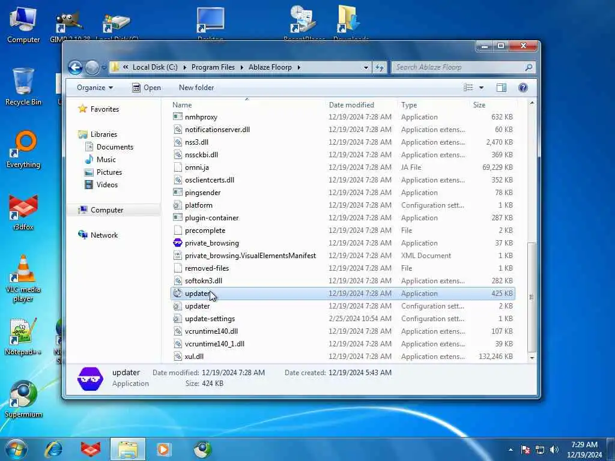
Task: Expand the arrow after Local Disk (C:)
Action: click(185, 67)
